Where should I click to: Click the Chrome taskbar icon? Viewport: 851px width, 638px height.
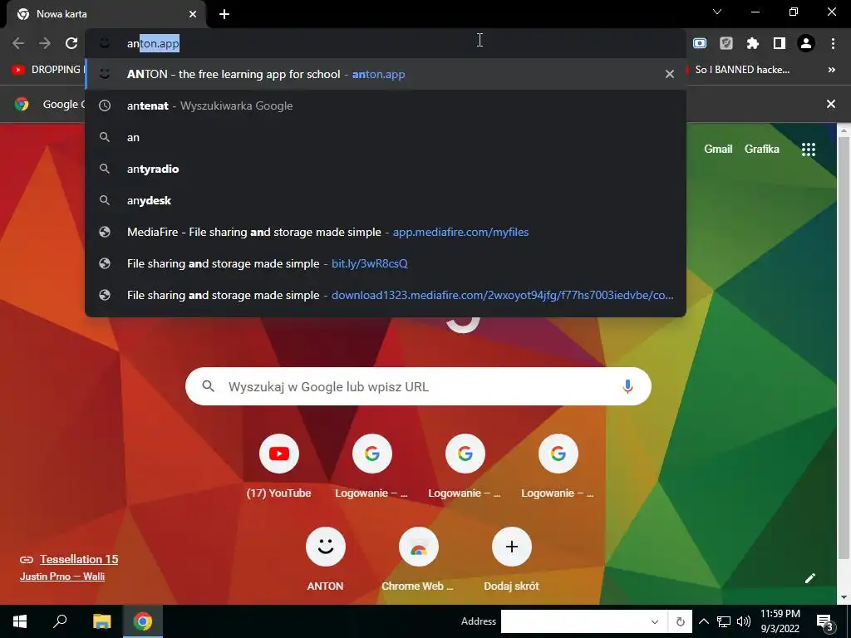pos(143,621)
